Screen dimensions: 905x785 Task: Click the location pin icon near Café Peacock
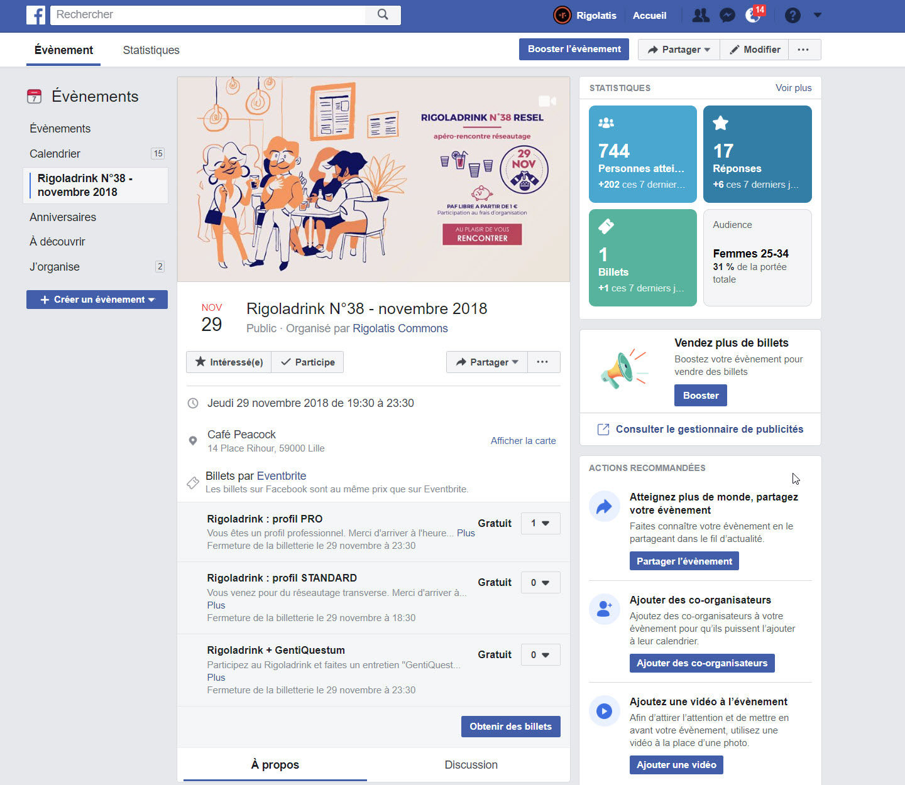[193, 441]
